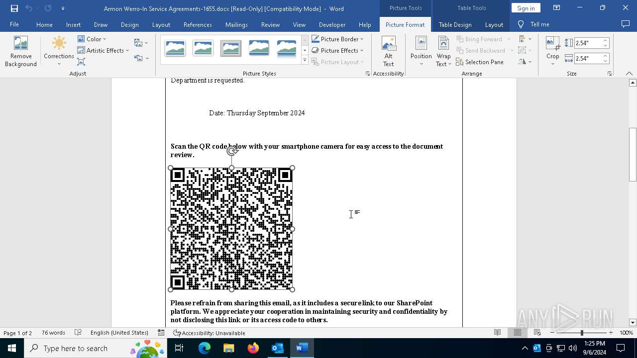The image size is (637, 358).
Task: Open the Table Design tab
Action: coord(455,24)
